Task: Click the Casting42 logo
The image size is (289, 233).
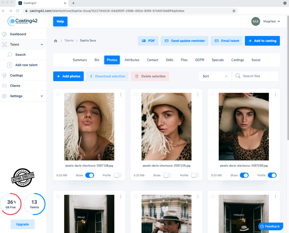Action: pos(23,21)
